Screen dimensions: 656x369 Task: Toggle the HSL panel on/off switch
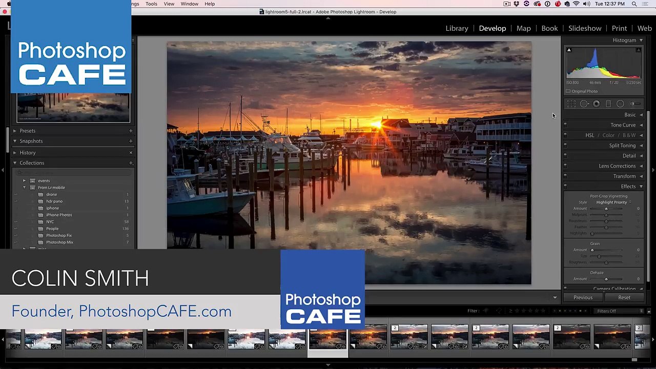(565, 135)
